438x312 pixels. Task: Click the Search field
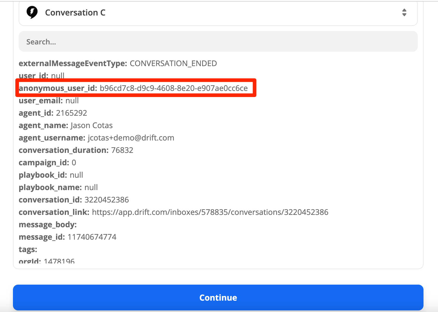218,42
